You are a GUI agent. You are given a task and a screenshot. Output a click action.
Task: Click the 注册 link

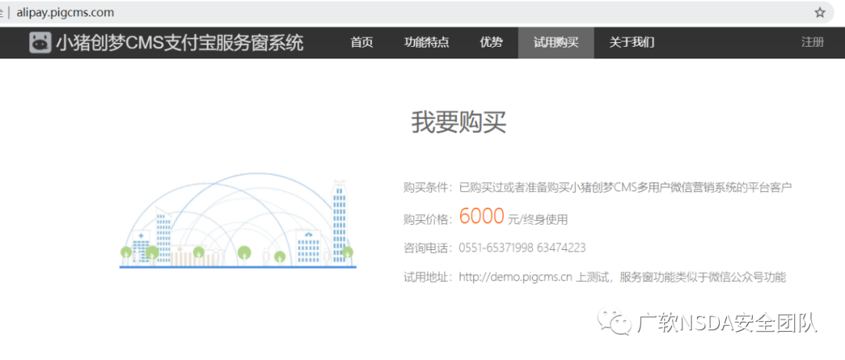(x=813, y=42)
